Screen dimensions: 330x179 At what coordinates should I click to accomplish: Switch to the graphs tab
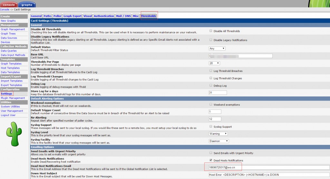pos(27,5)
